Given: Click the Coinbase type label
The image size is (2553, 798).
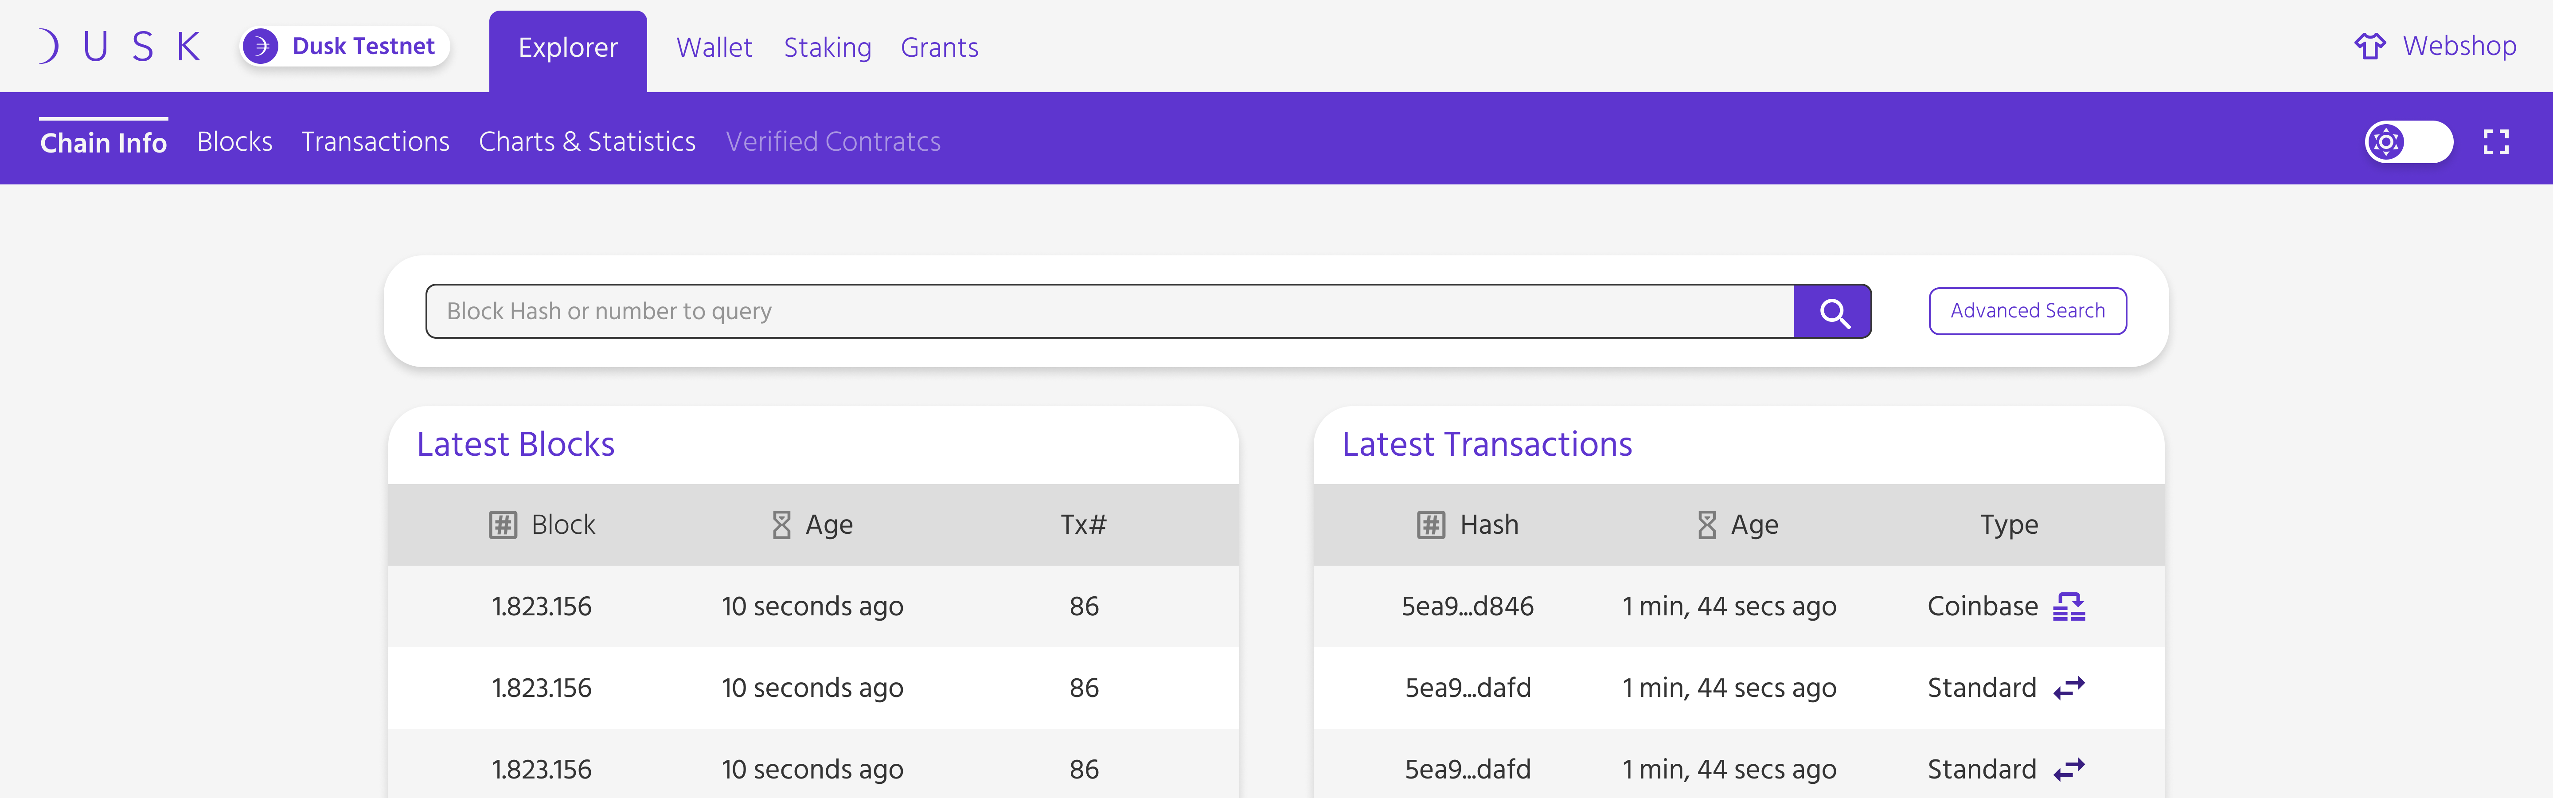Looking at the screenshot, I should tap(1982, 606).
